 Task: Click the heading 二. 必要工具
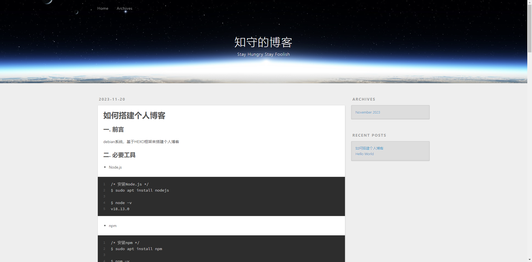click(119, 155)
